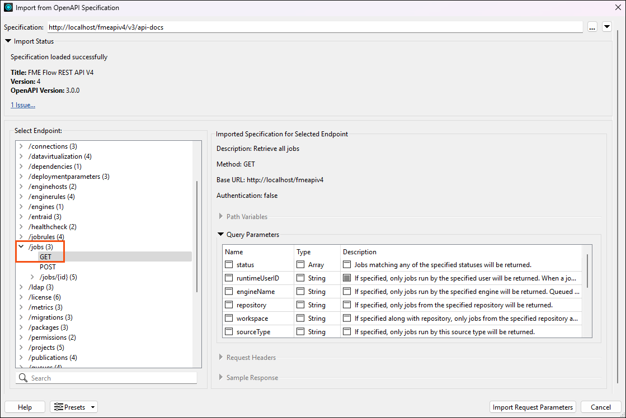Click the Import Request Parameters button
This screenshot has width=626, height=418.
point(532,407)
